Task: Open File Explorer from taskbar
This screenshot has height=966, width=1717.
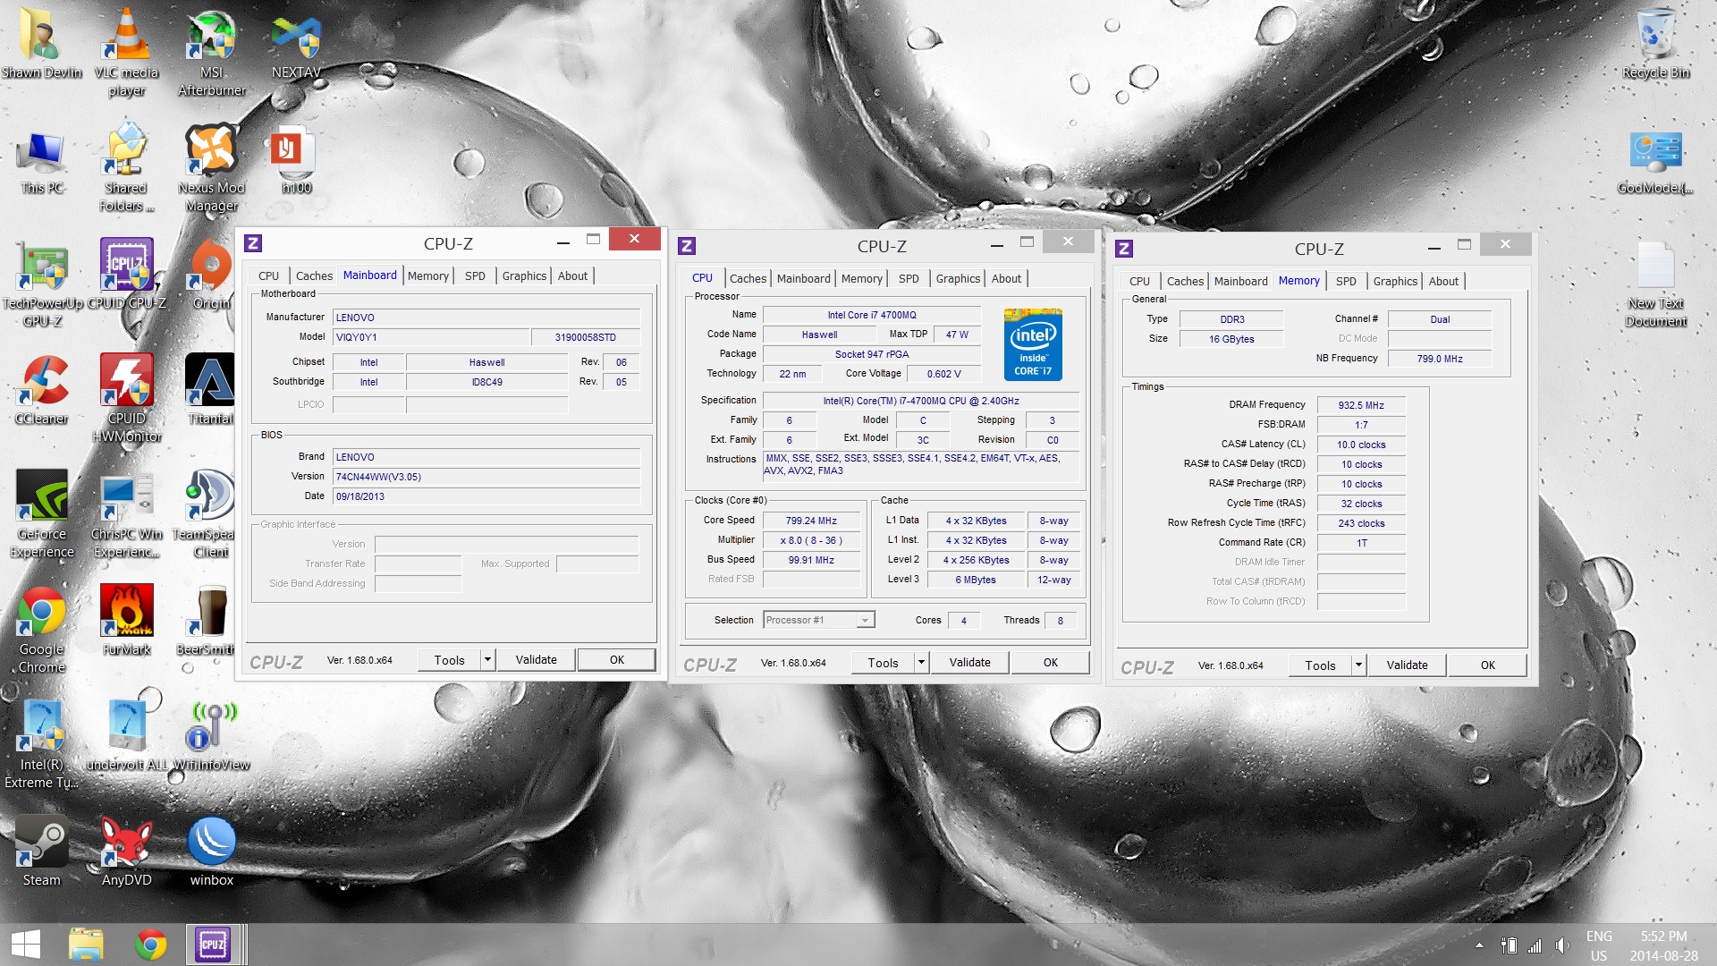Action: (x=87, y=945)
